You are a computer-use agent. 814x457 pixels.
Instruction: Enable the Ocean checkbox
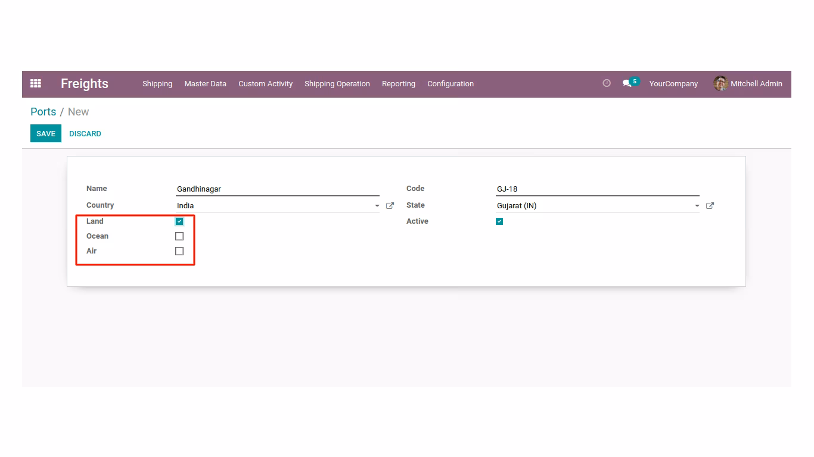click(x=179, y=236)
